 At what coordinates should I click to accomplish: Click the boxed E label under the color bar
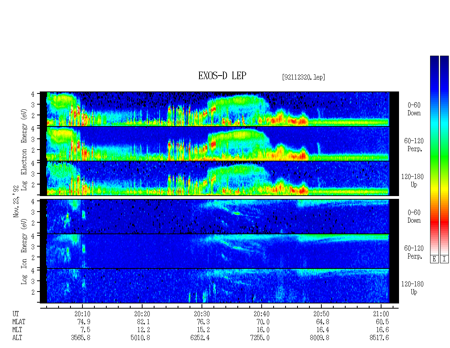point(434,259)
